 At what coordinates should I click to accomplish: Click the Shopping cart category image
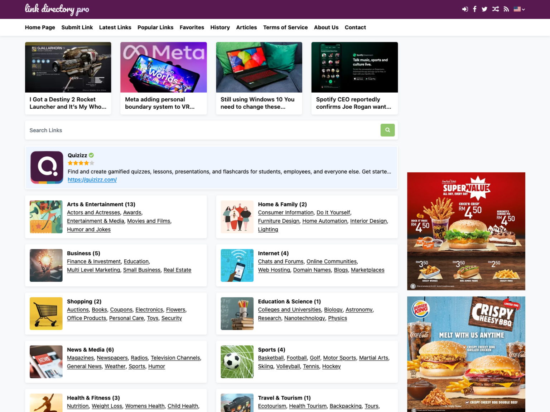(46, 314)
